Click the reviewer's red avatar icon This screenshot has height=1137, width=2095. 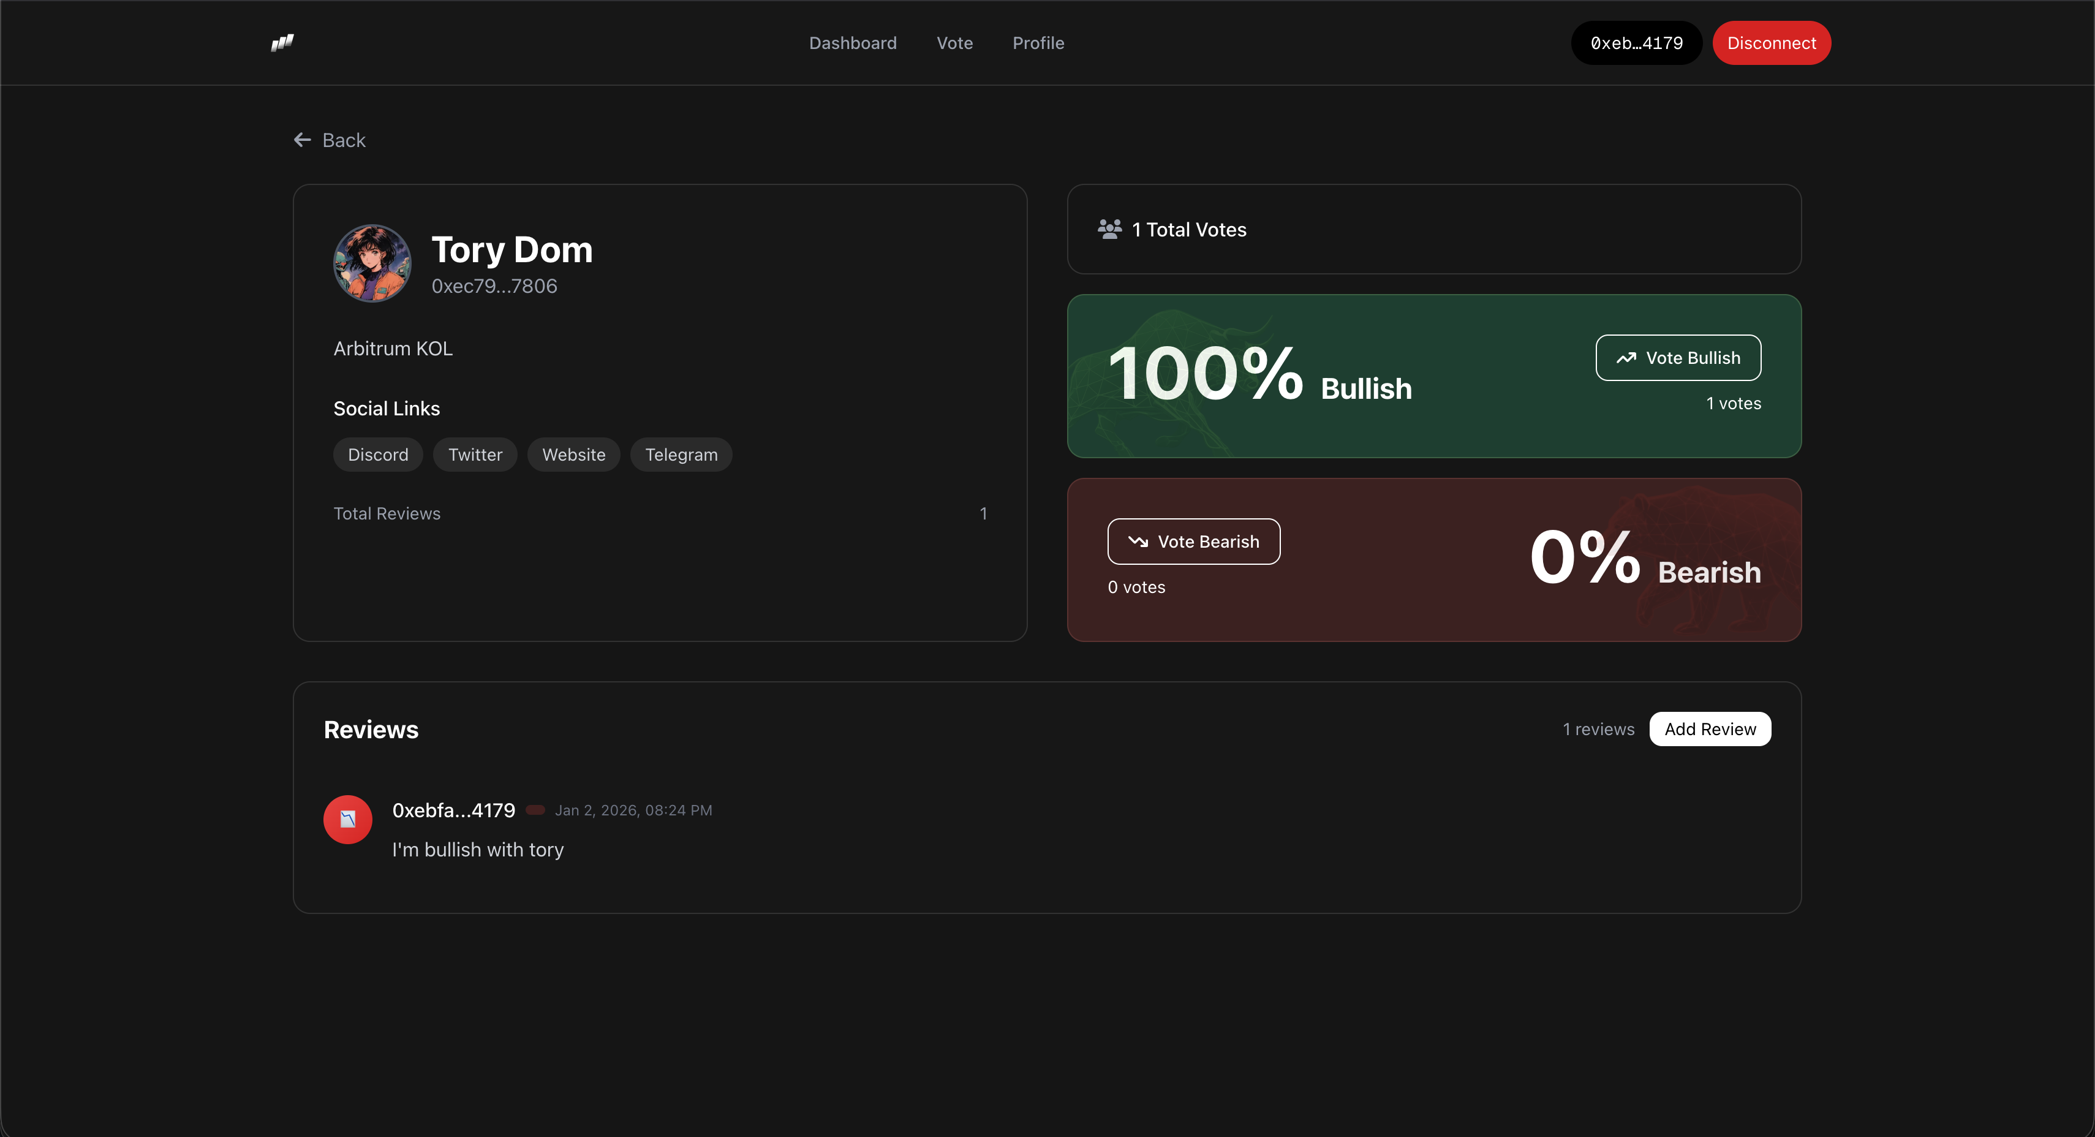[347, 819]
